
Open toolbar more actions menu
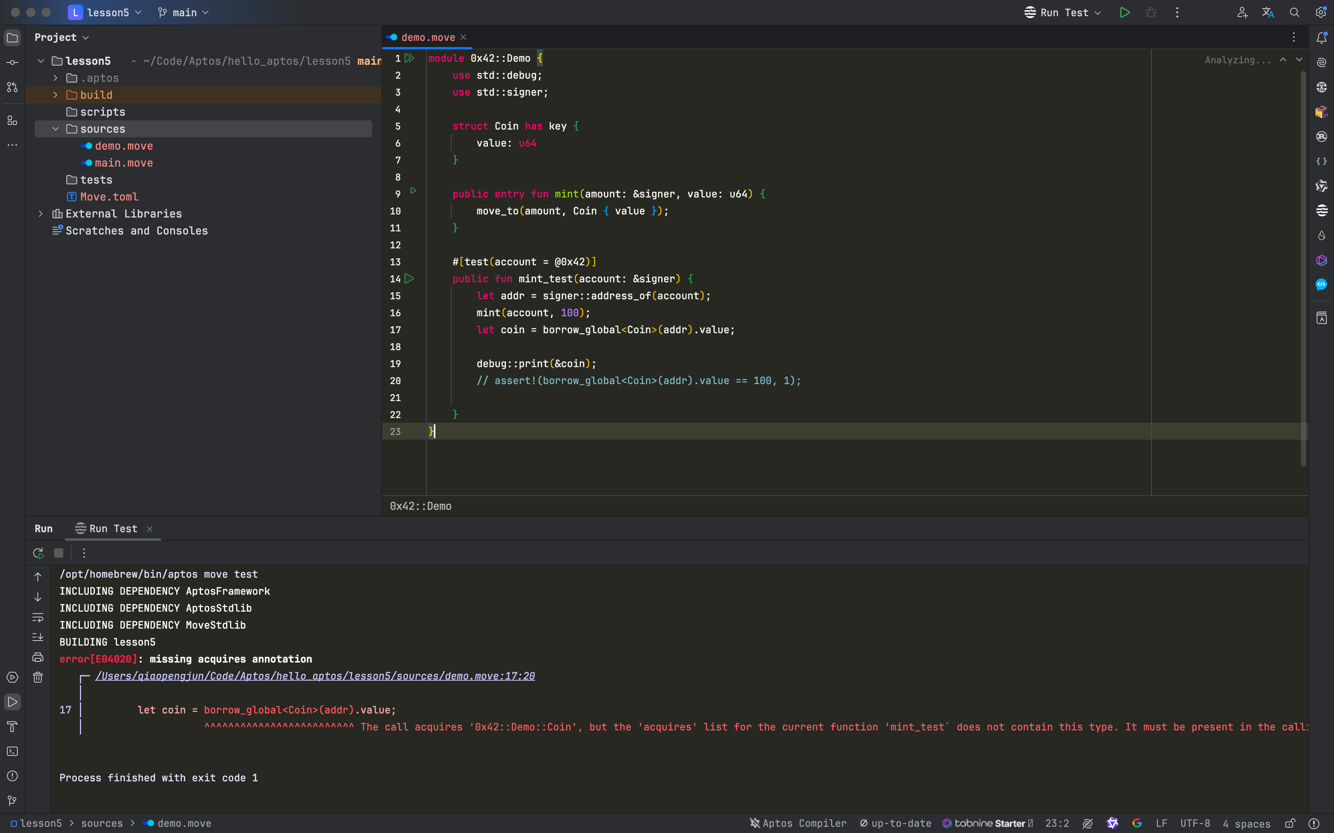click(1177, 12)
